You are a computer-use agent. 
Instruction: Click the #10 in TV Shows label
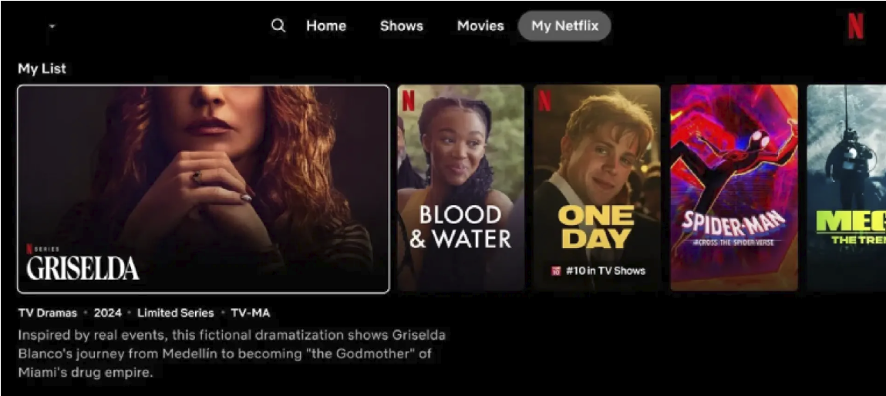[605, 270]
